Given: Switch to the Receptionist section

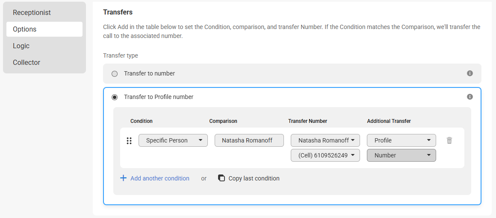Looking at the screenshot, I should tap(44, 13).
